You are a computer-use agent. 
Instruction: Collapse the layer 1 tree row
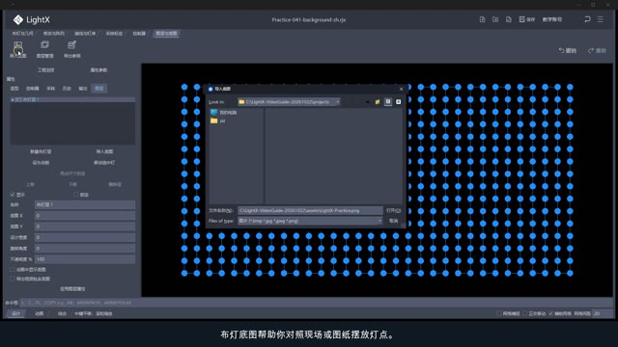pos(13,100)
